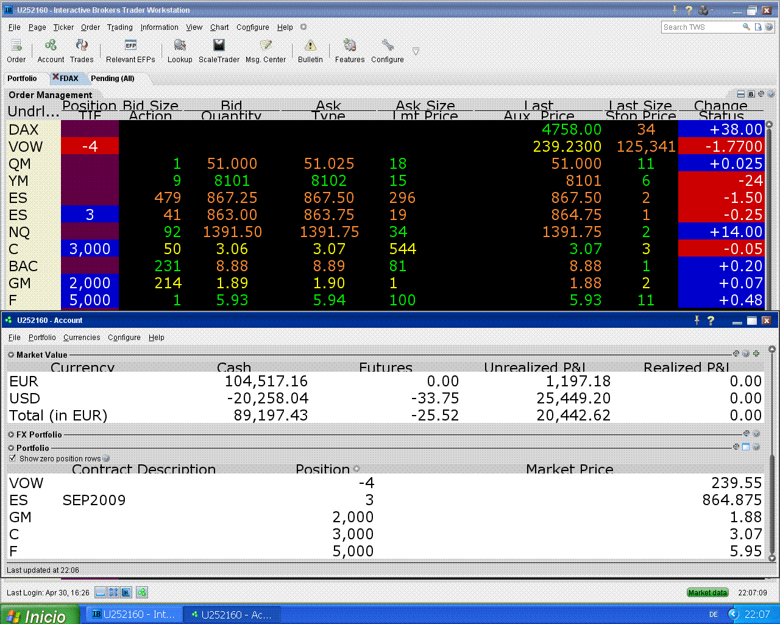Collapse the Market Value section
780x624 pixels.
(11, 355)
